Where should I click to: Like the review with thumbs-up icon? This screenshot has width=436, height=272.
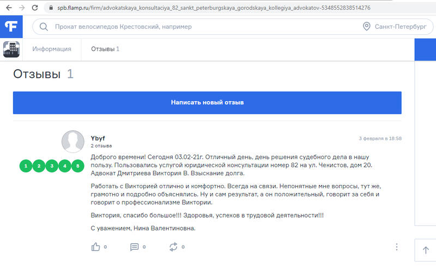(96, 247)
